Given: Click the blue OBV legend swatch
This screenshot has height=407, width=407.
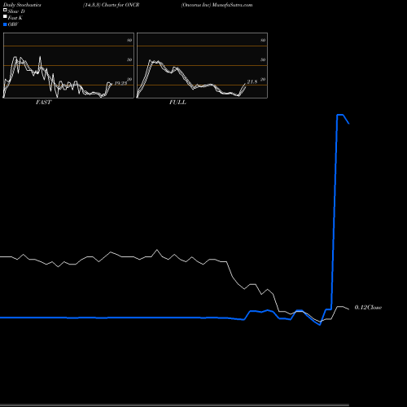Looking at the screenshot, I should pyautogui.click(x=5, y=24).
